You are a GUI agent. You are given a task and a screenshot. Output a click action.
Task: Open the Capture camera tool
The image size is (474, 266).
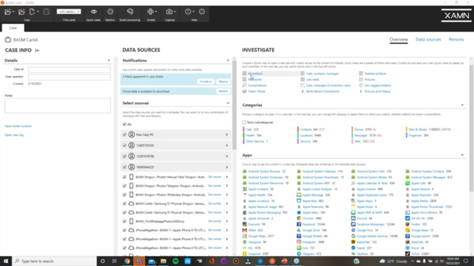pos(170,12)
